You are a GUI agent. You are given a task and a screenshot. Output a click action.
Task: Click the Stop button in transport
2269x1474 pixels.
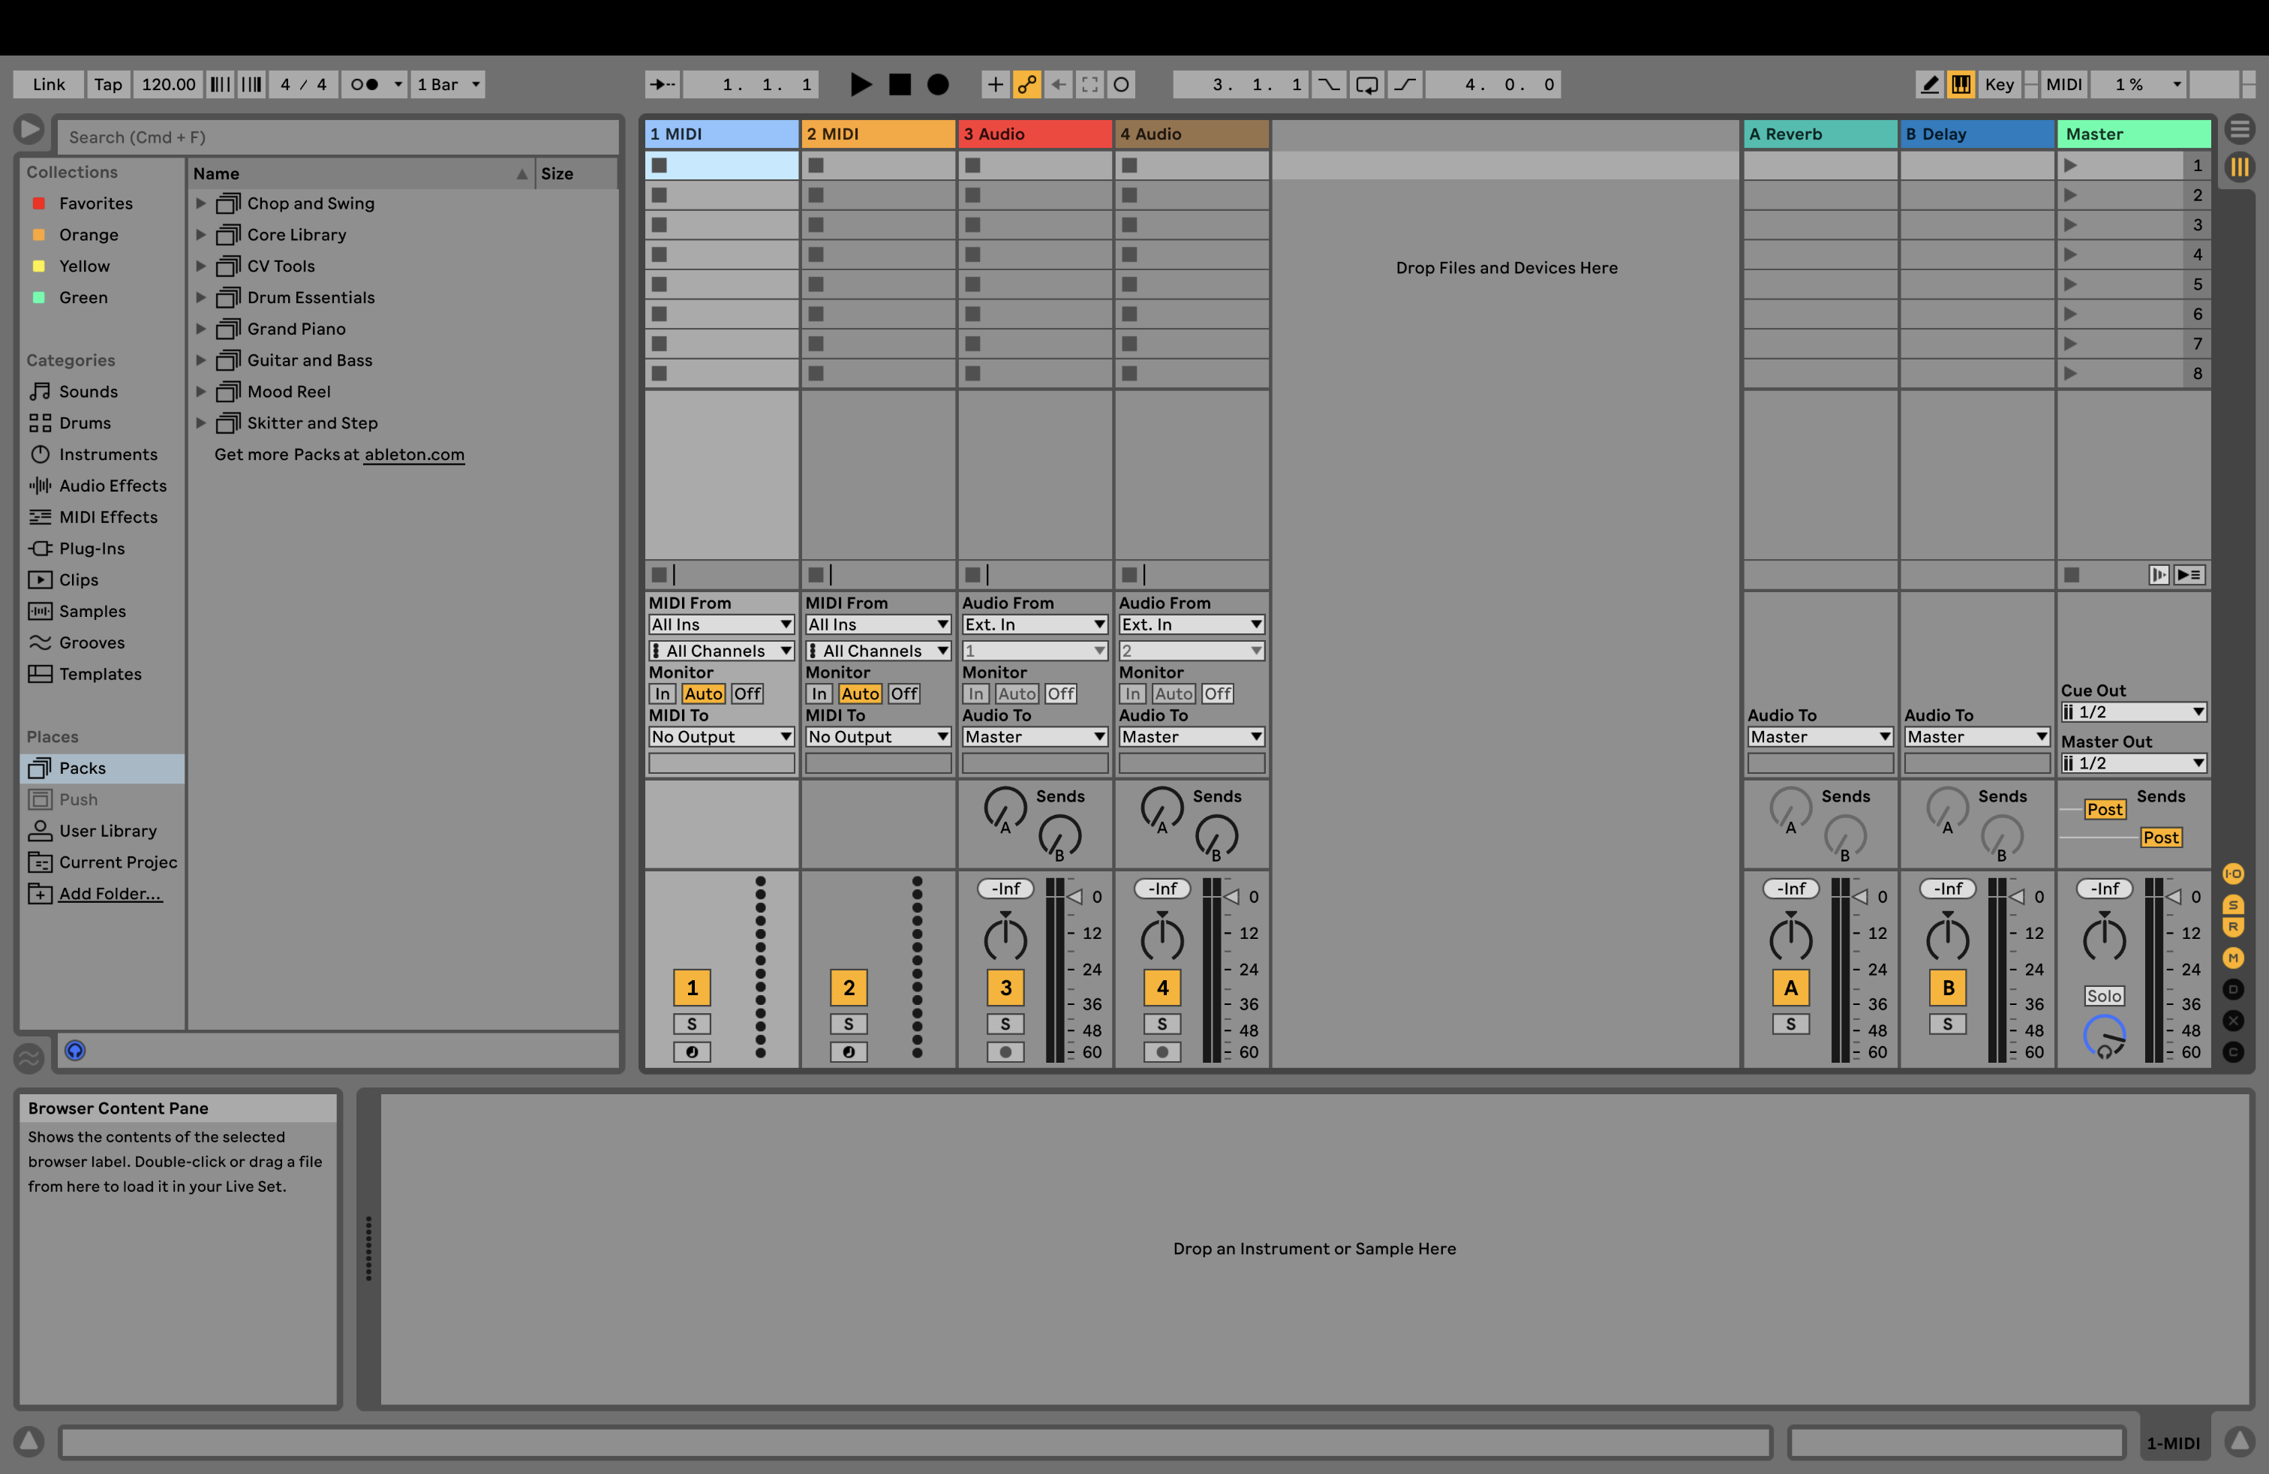pyautogui.click(x=899, y=84)
